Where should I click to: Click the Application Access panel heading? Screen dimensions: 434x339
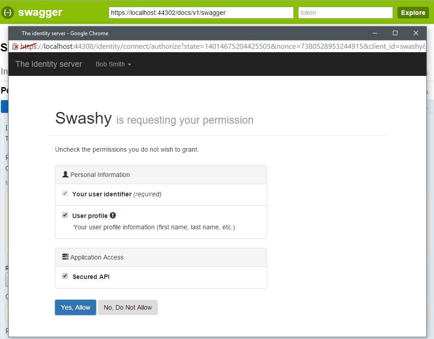coord(161,257)
